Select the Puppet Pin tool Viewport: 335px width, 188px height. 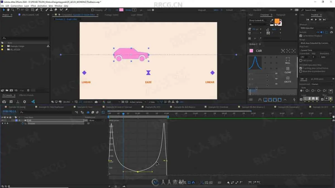coord(66,10)
